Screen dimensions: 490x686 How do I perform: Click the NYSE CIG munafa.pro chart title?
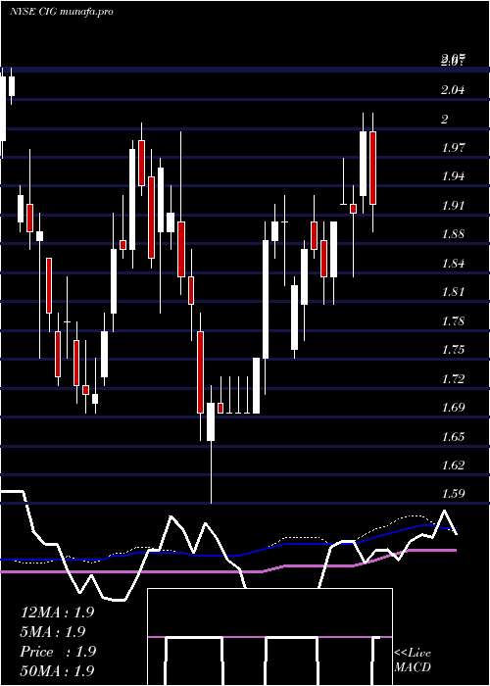click(x=61, y=12)
